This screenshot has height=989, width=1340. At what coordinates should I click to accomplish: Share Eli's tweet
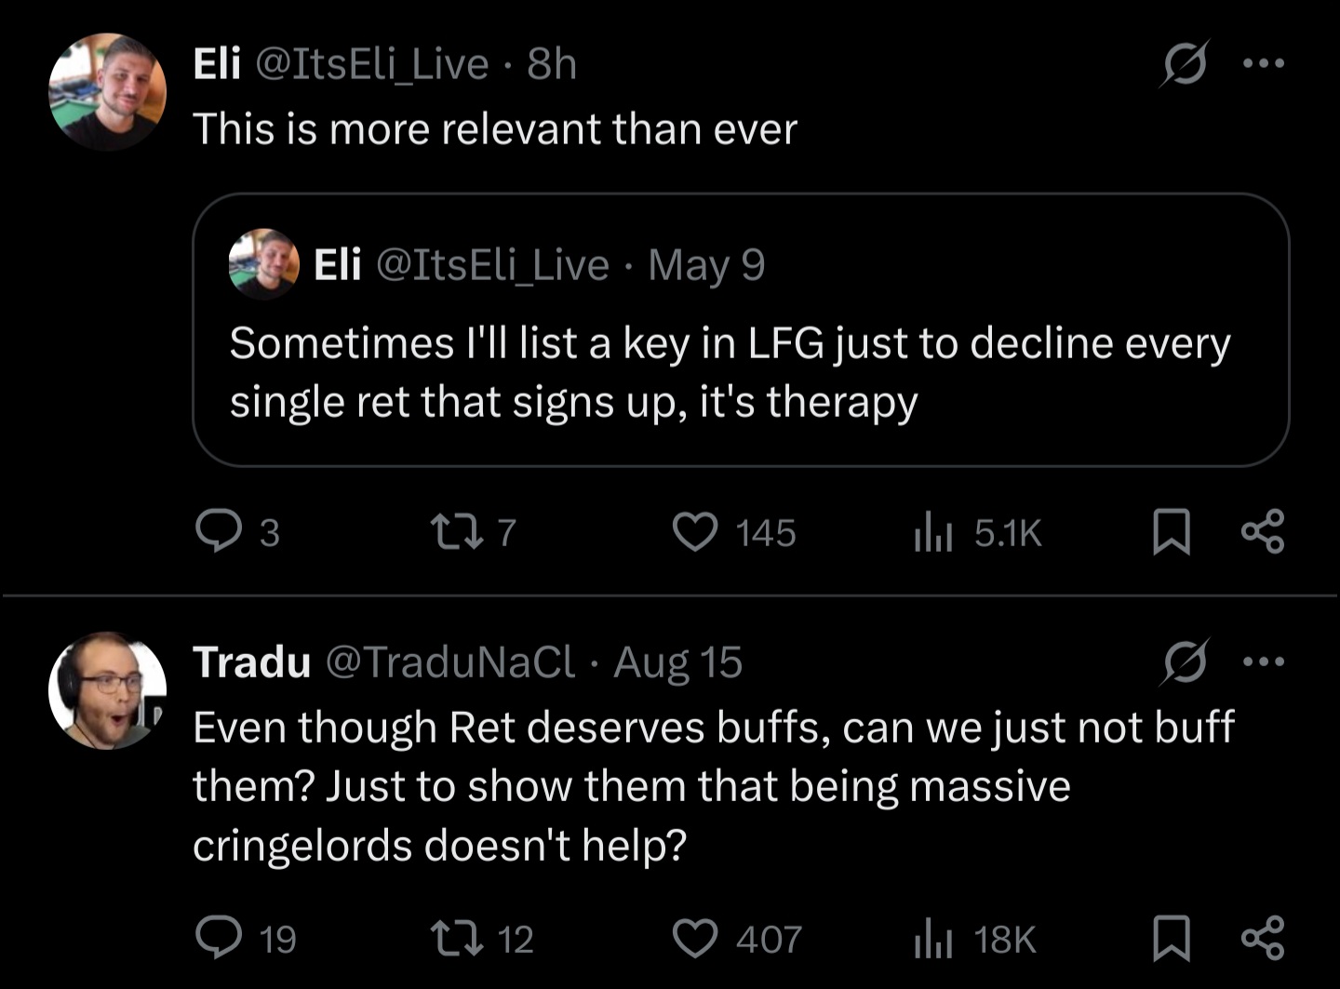coord(1263,531)
